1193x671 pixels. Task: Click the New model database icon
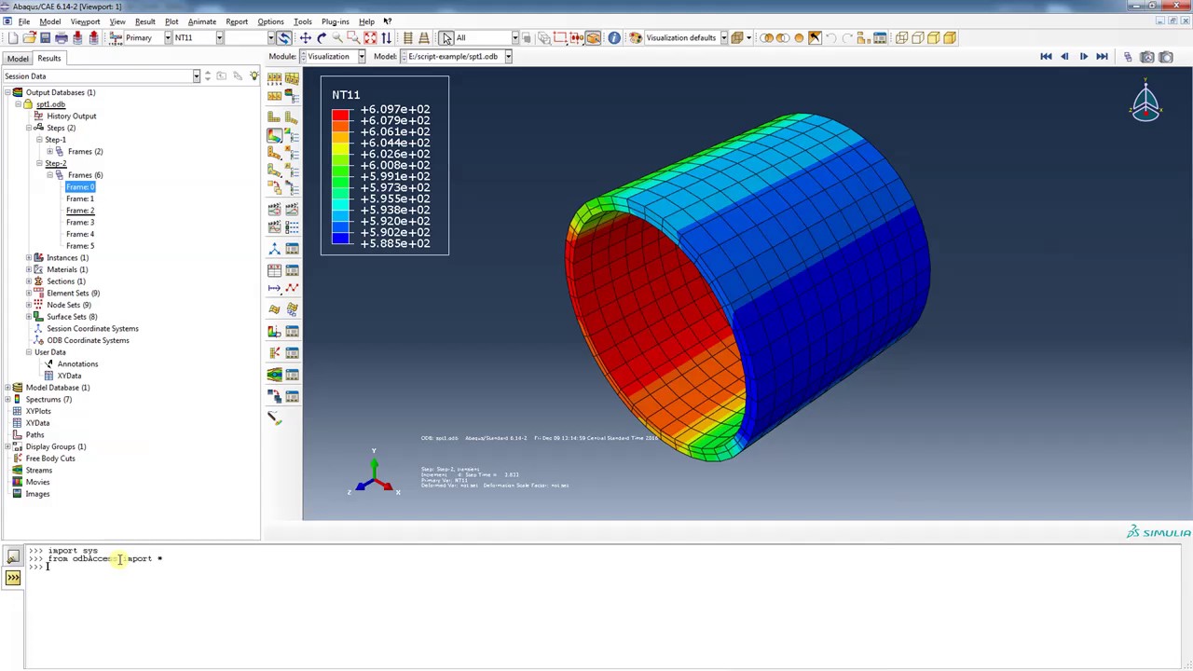coord(13,37)
